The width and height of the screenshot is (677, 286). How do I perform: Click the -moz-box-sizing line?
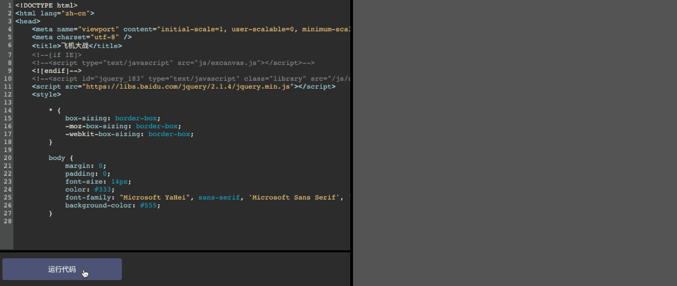click(123, 126)
